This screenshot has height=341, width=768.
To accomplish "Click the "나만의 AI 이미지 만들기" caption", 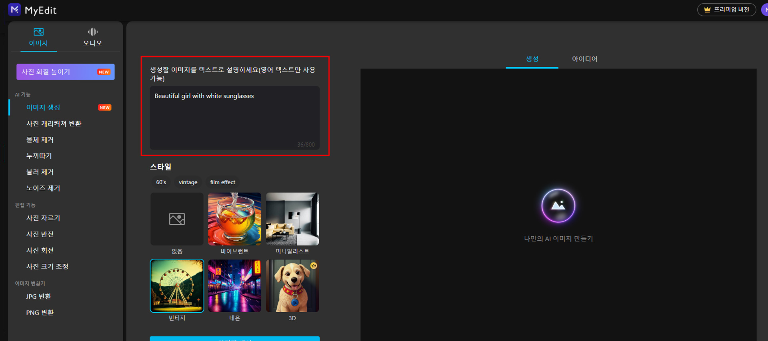I will (x=558, y=239).
